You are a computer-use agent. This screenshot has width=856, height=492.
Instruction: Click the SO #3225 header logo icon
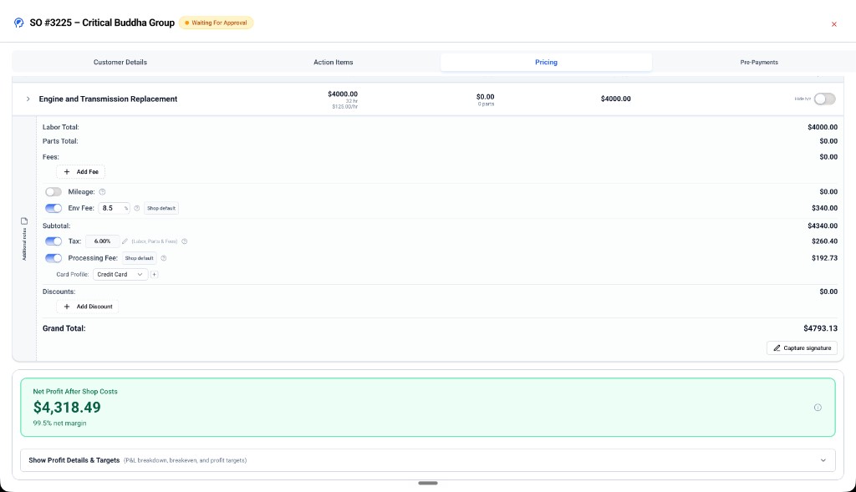tap(19, 23)
